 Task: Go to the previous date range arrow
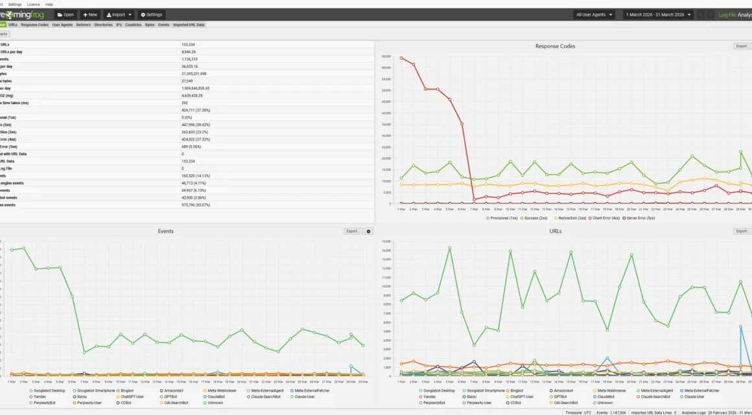[x=701, y=15]
